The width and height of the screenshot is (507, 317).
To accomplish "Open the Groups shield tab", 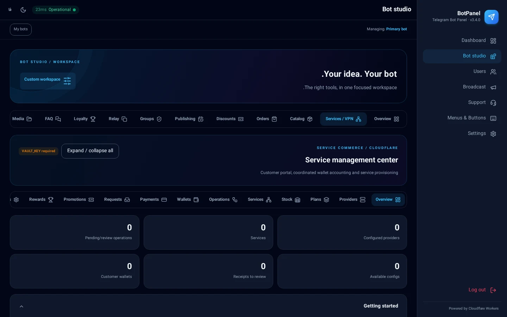I will [151, 119].
